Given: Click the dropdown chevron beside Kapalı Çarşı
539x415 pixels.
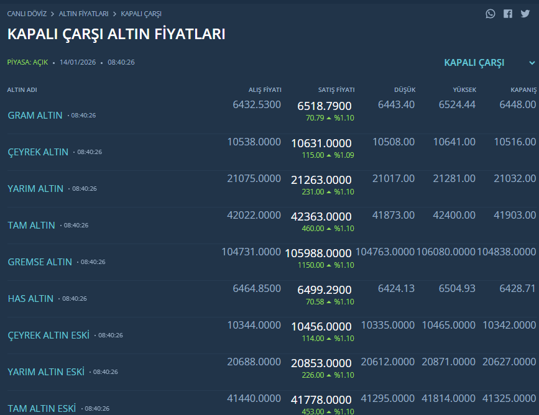Looking at the screenshot, I should click(x=532, y=63).
